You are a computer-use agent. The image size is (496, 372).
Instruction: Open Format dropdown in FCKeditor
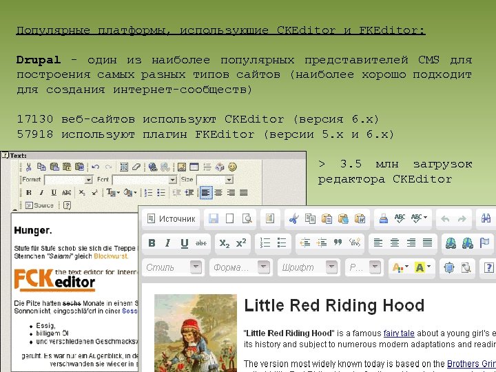68,180
